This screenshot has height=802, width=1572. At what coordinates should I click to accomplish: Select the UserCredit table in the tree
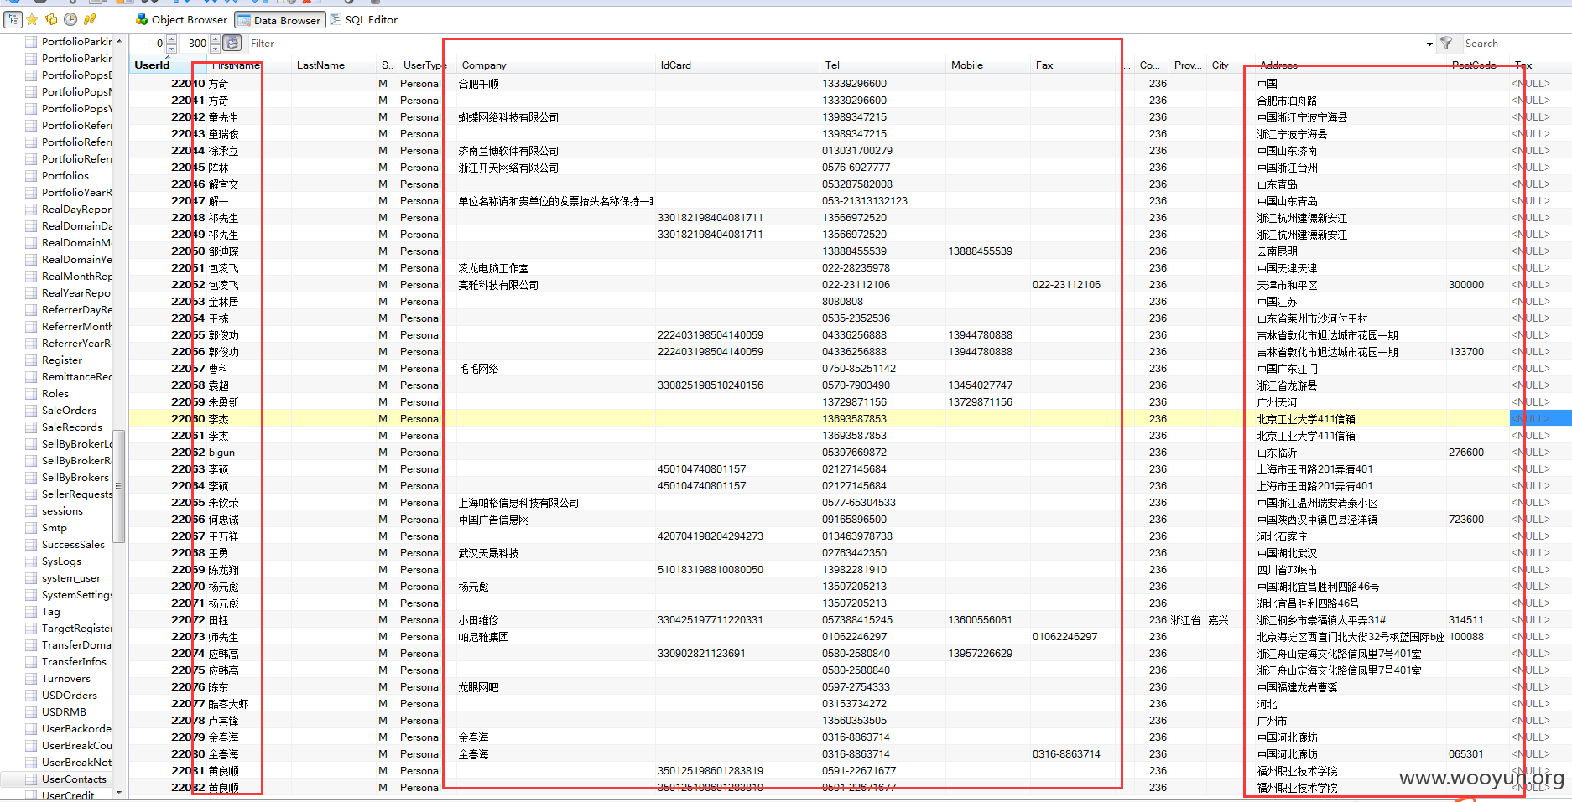(68, 796)
